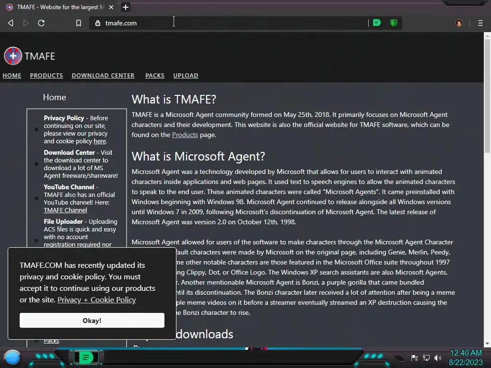Click the scrollbar down arrow
This screenshot has width=491, height=368.
point(487,344)
